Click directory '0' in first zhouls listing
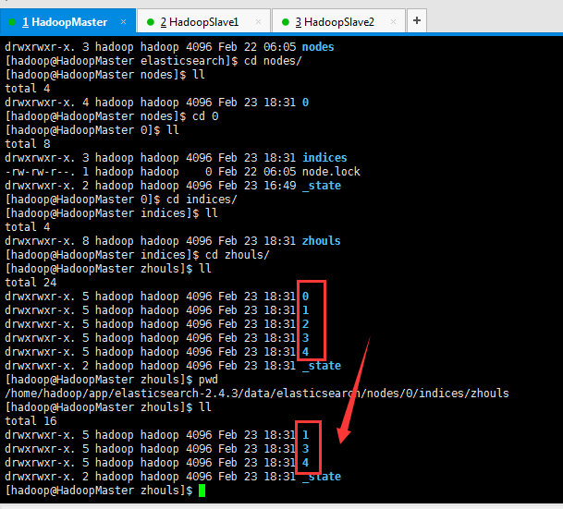 click(305, 297)
